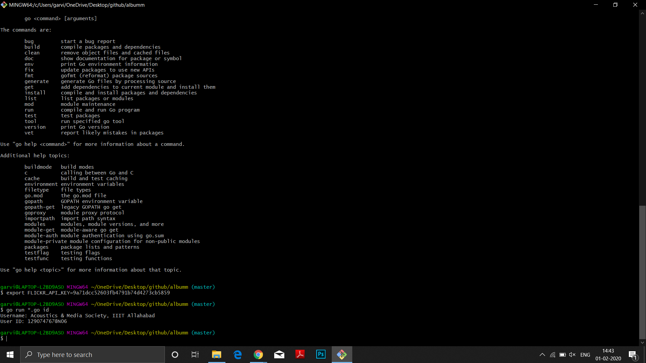Open Task View on the taskbar
This screenshot has width=646, height=363.
click(195, 354)
